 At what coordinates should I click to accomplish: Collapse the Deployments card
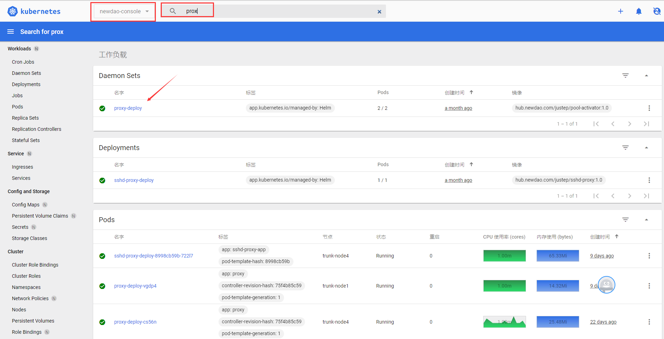click(646, 148)
